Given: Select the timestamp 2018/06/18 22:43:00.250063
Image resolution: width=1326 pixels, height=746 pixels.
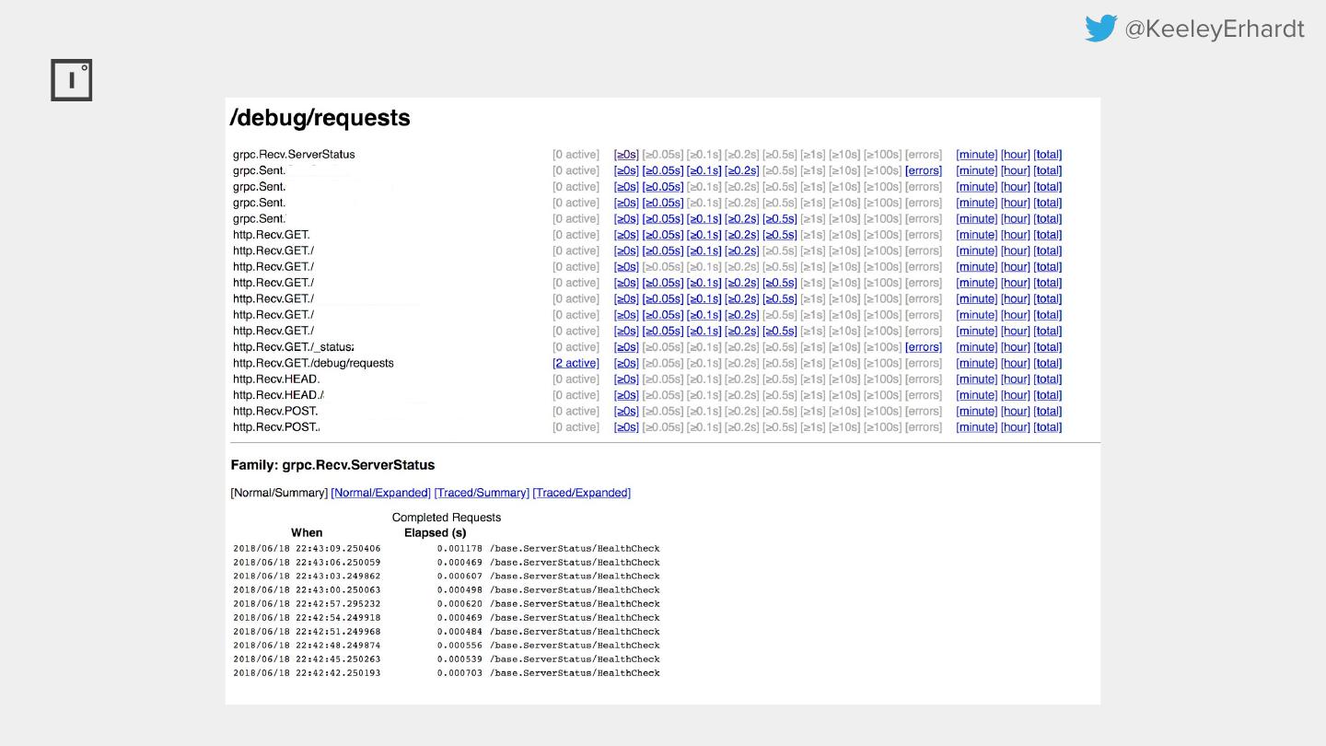Looking at the screenshot, I should 307,590.
